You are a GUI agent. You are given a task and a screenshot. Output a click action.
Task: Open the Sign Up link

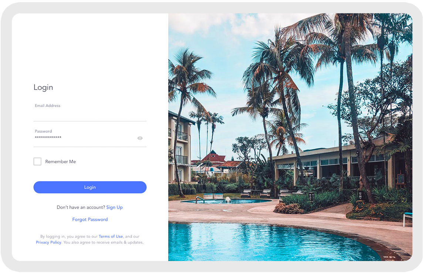[x=114, y=207]
